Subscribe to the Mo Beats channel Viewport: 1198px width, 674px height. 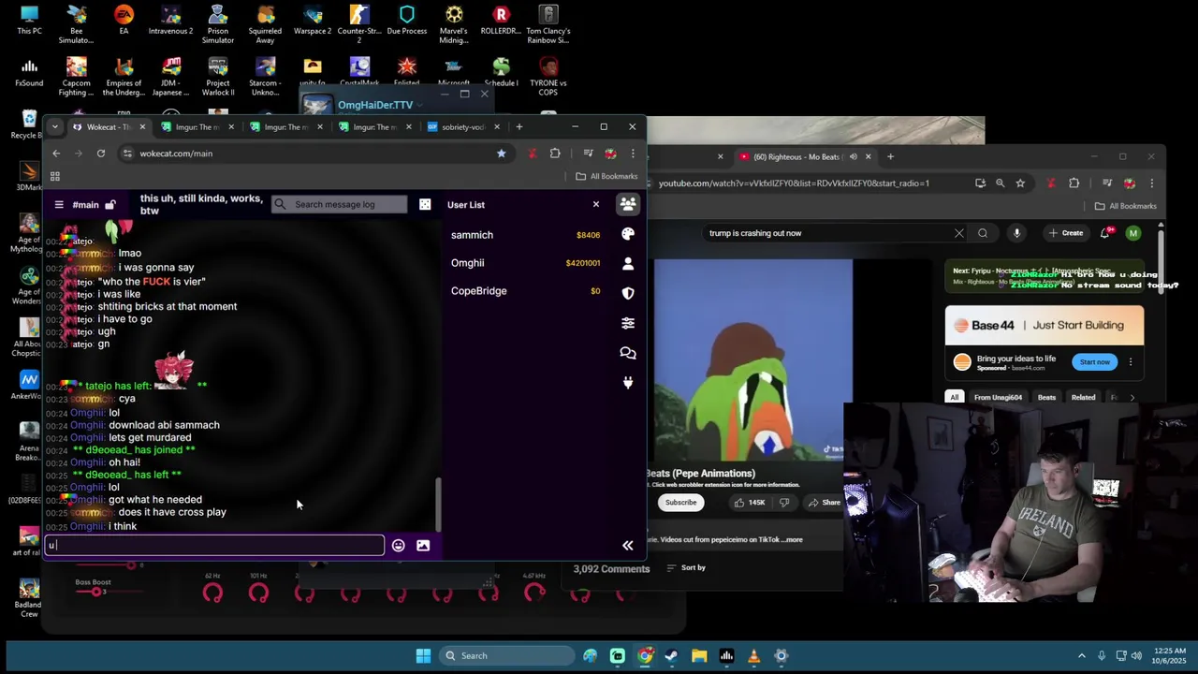(680, 503)
